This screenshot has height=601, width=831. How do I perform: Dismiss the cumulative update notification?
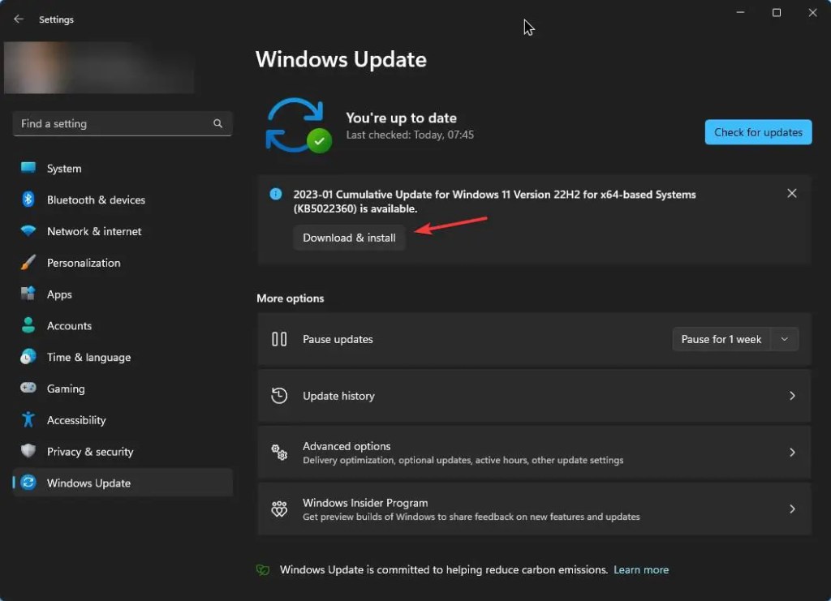click(792, 193)
